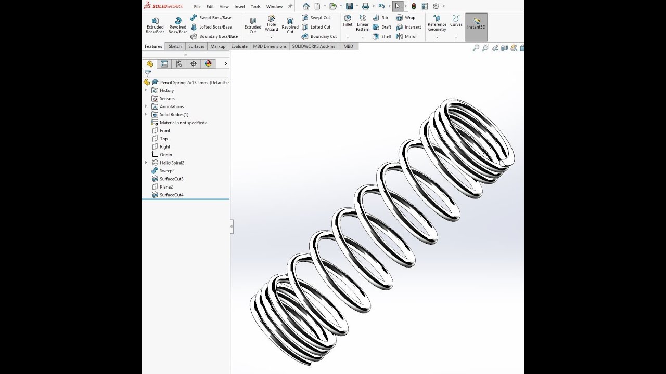Switch to the Sketch tab
The image size is (666, 374).
pyautogui.click(x=175, y=46)
